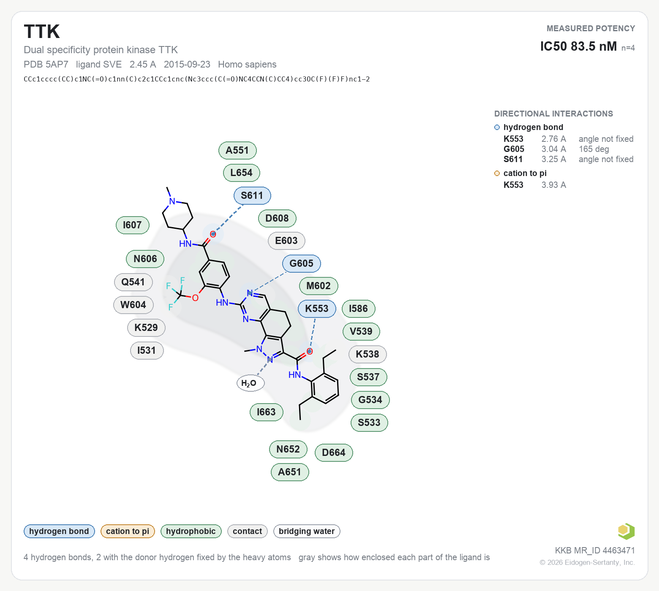Select the bridging water legend pill

point(307,531)
